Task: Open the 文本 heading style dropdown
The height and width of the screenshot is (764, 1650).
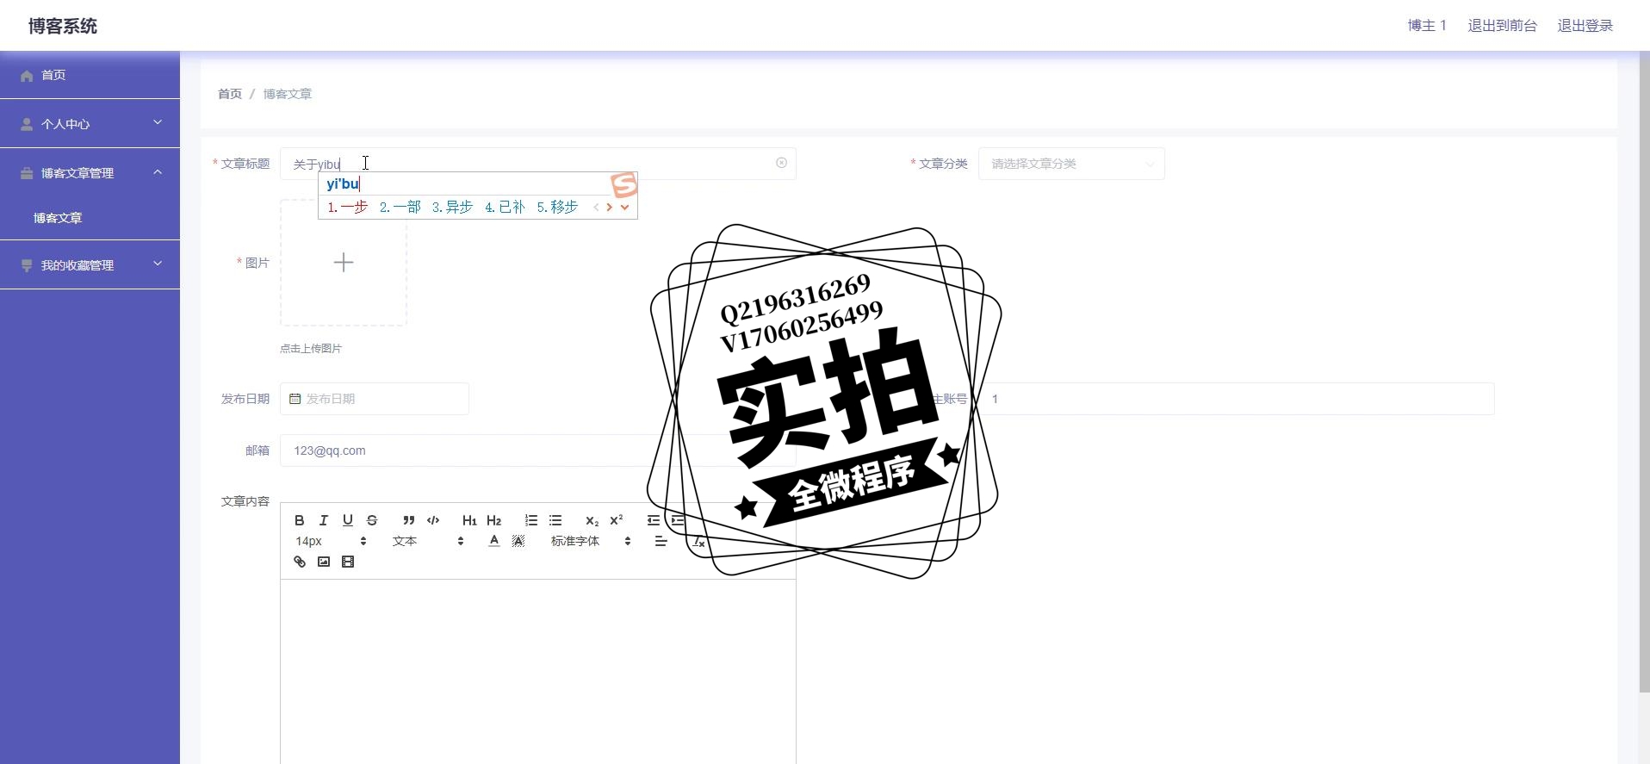Action: coord(428,541)
